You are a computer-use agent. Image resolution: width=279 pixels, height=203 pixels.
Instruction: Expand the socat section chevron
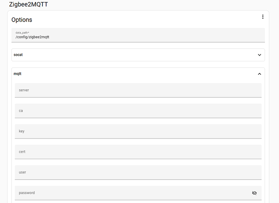(x=260, y=55)
